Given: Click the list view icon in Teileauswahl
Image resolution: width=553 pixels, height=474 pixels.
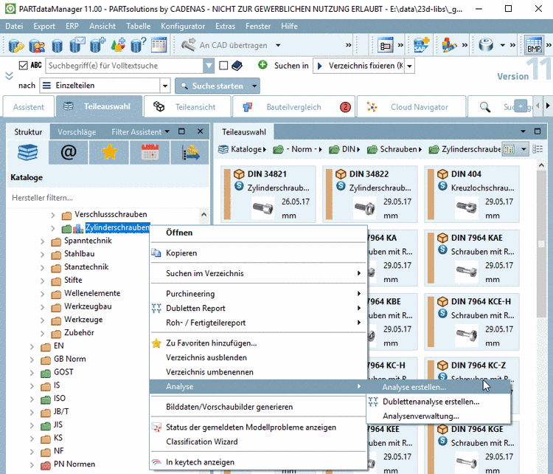Looking at the screenshot, I should click(538, 149).
